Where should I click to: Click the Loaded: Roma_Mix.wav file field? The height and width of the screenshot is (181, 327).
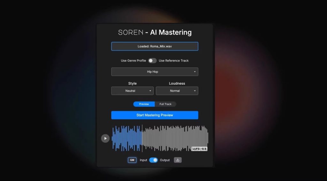155,46
